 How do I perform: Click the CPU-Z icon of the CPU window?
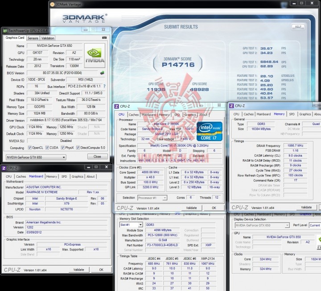click(x=116, y=106)
